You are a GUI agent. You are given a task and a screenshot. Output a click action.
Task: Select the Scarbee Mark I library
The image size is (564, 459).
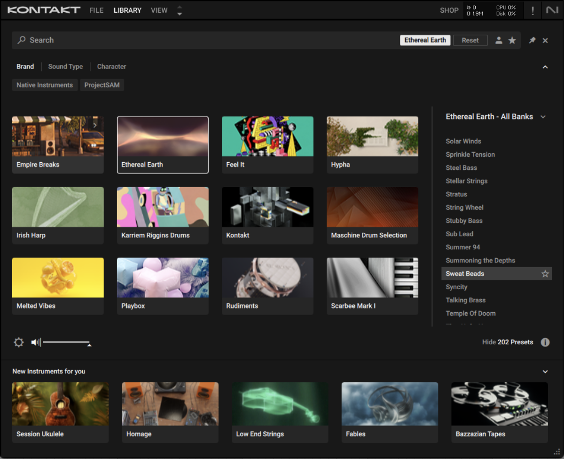tap(372, 286)
